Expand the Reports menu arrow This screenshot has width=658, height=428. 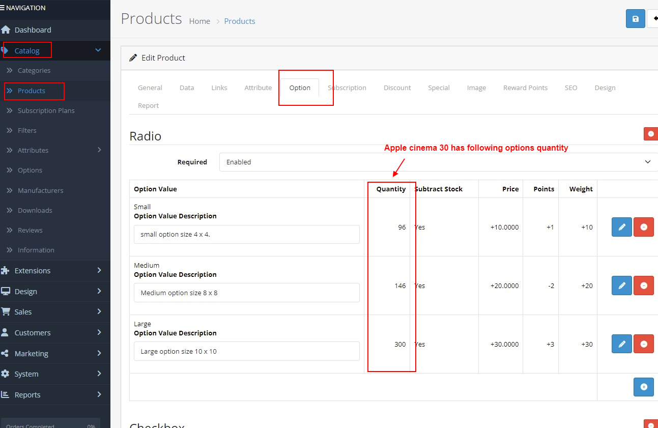(x=99, y=394)
